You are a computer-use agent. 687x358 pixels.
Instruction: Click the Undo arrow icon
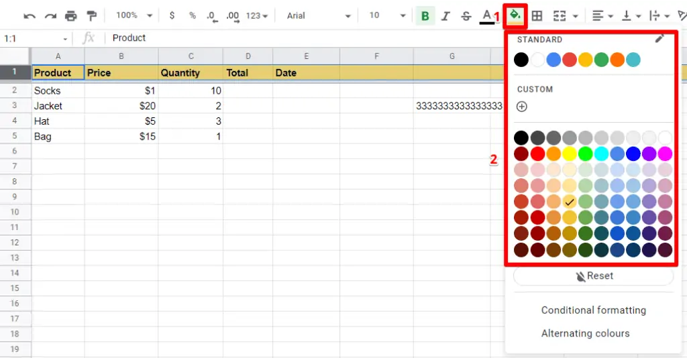(x=30, y=15)
